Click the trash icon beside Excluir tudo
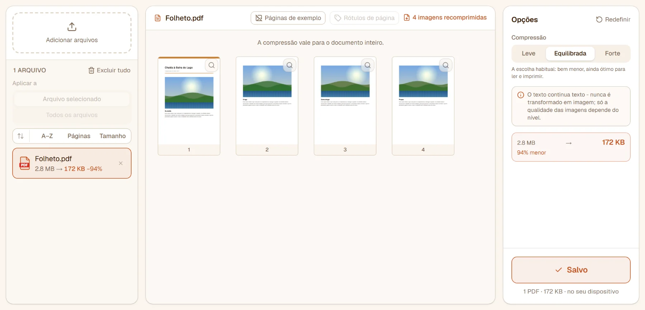 tap(91, 70)
